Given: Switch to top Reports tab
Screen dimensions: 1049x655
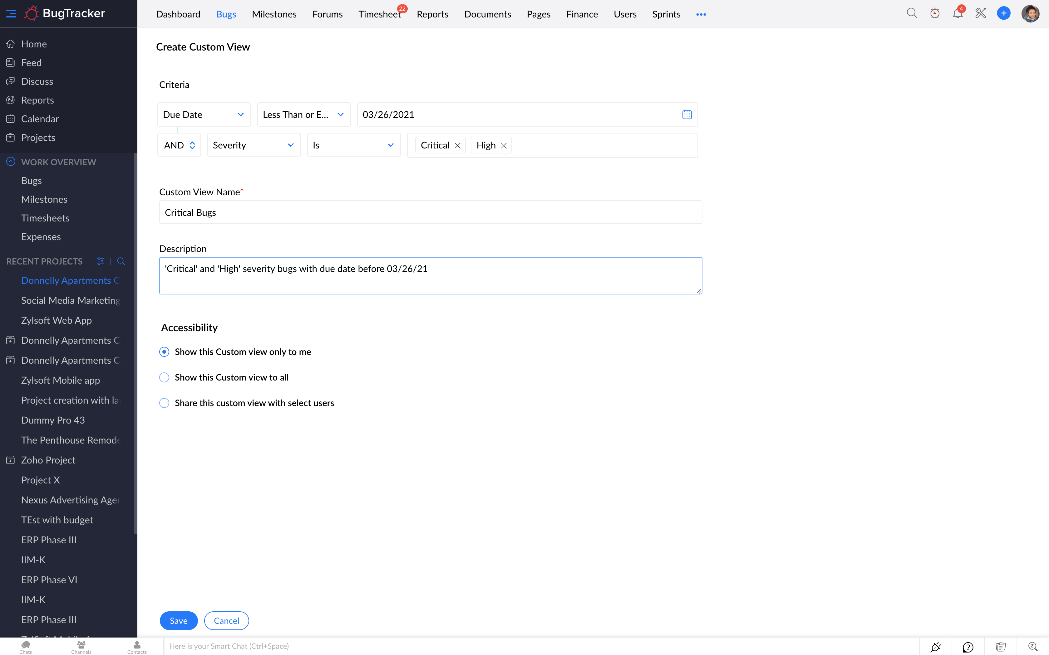Looking at the screenshot, I should [432, 14].
